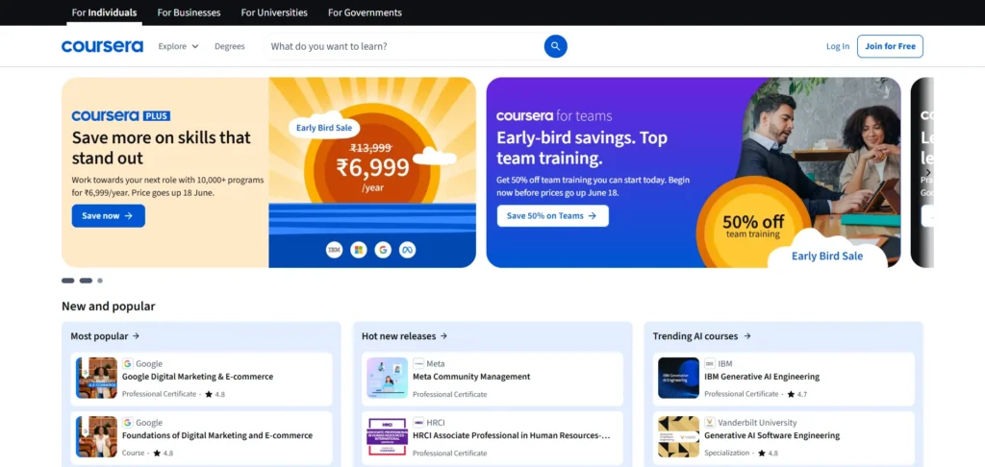The width and height of the screenshot is (985, 467).
Task: Open the Hot new releases section link
Action: tap(405, 336)
